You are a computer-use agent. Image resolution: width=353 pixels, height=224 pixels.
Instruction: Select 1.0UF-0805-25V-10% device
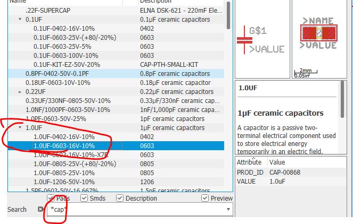pyautogui.click(x=64, y=173)
